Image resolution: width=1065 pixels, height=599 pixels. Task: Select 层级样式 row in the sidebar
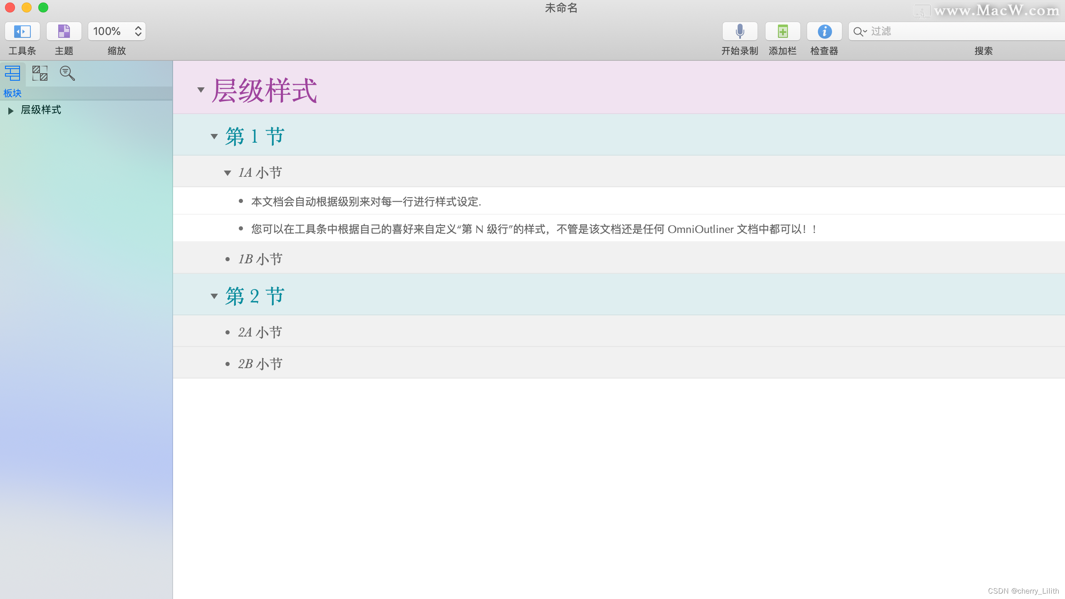86,110
